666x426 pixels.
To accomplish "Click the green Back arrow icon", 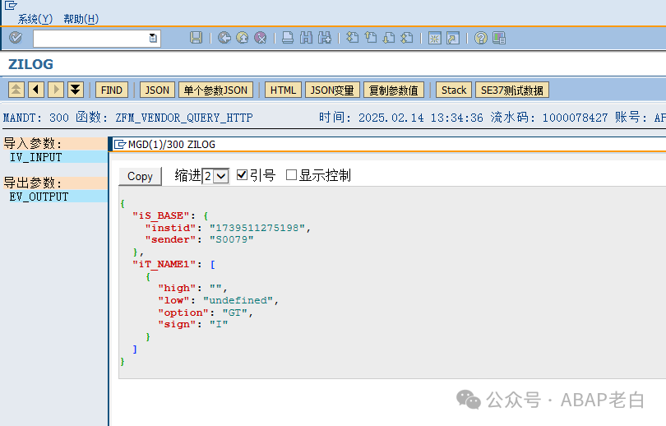I will 224,38.
